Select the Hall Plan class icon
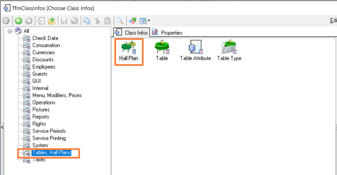 (x=128, y=51)
